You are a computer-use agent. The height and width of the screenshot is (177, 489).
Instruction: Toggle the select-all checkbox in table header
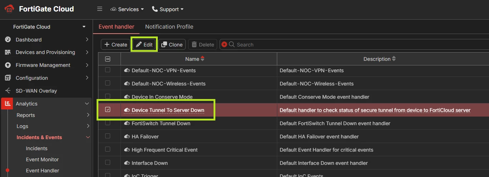(108, 59)
